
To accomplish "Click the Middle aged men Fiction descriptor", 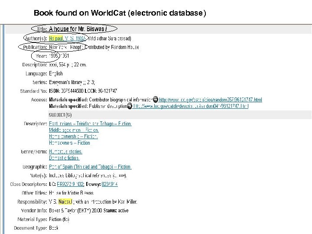I will pos(74,130).
